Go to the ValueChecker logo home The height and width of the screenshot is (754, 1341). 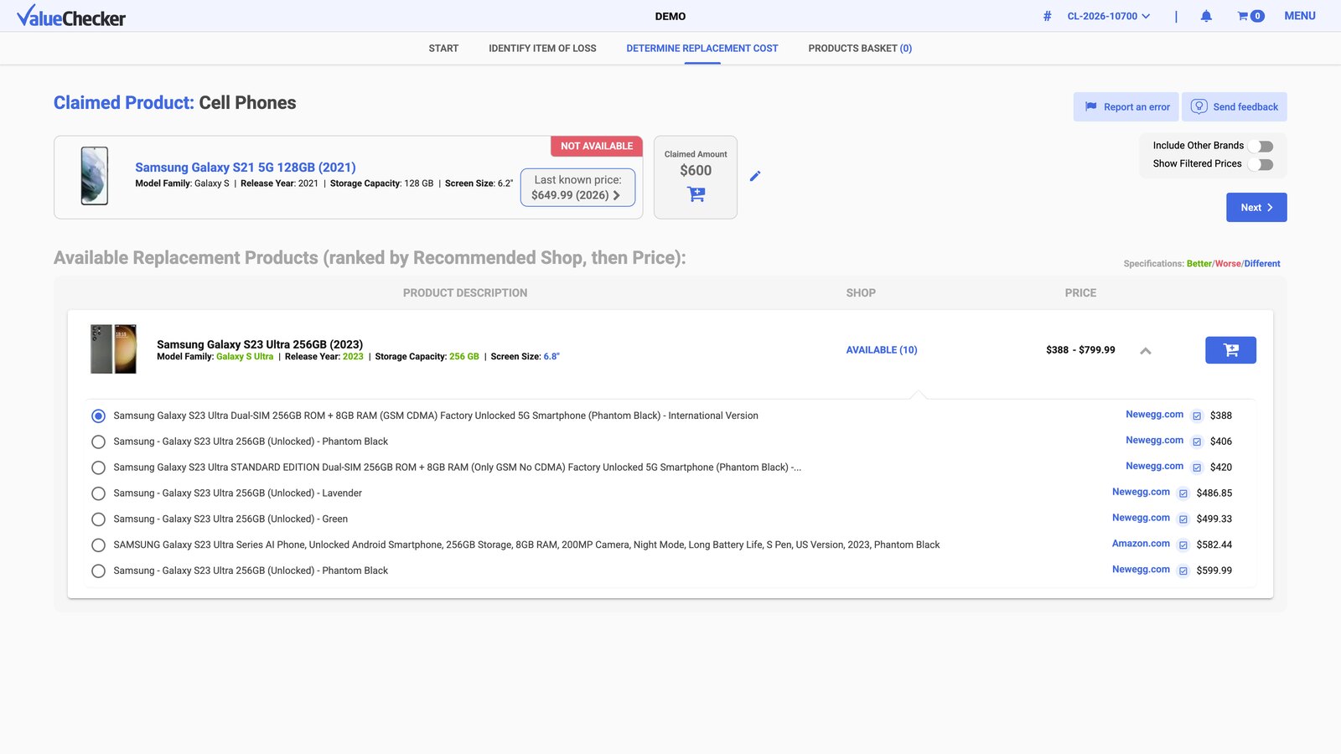pyautogui.click(x=71, y=16)
